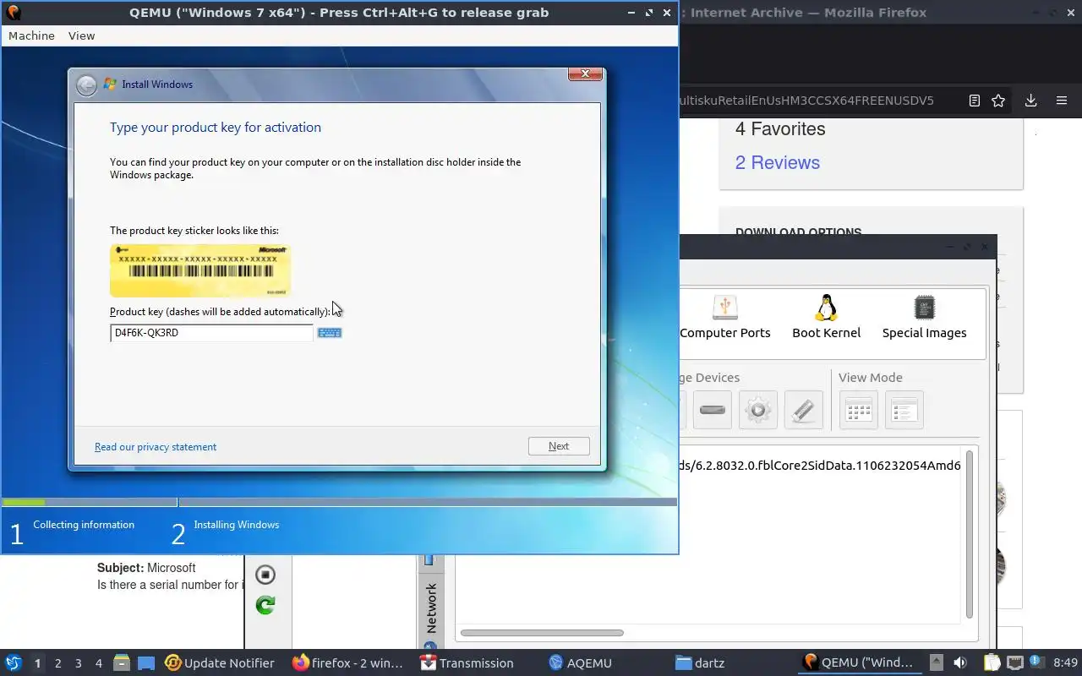Click the stop VM icon in AQEMU
Viewport: 1082px width, 676px height.
tap(265, 575)
